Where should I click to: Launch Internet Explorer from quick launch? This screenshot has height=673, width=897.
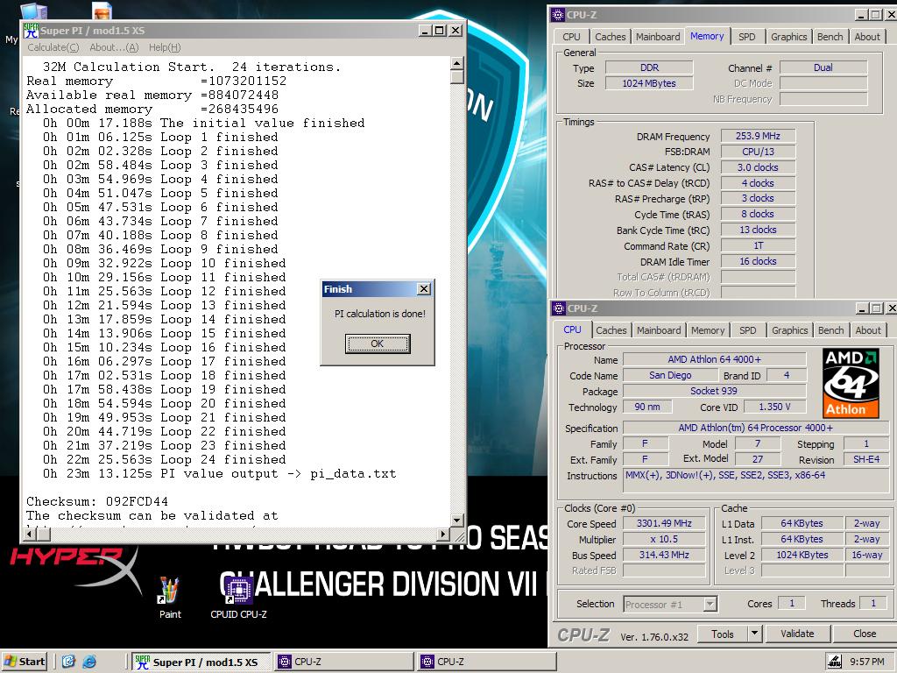(89, 662)
